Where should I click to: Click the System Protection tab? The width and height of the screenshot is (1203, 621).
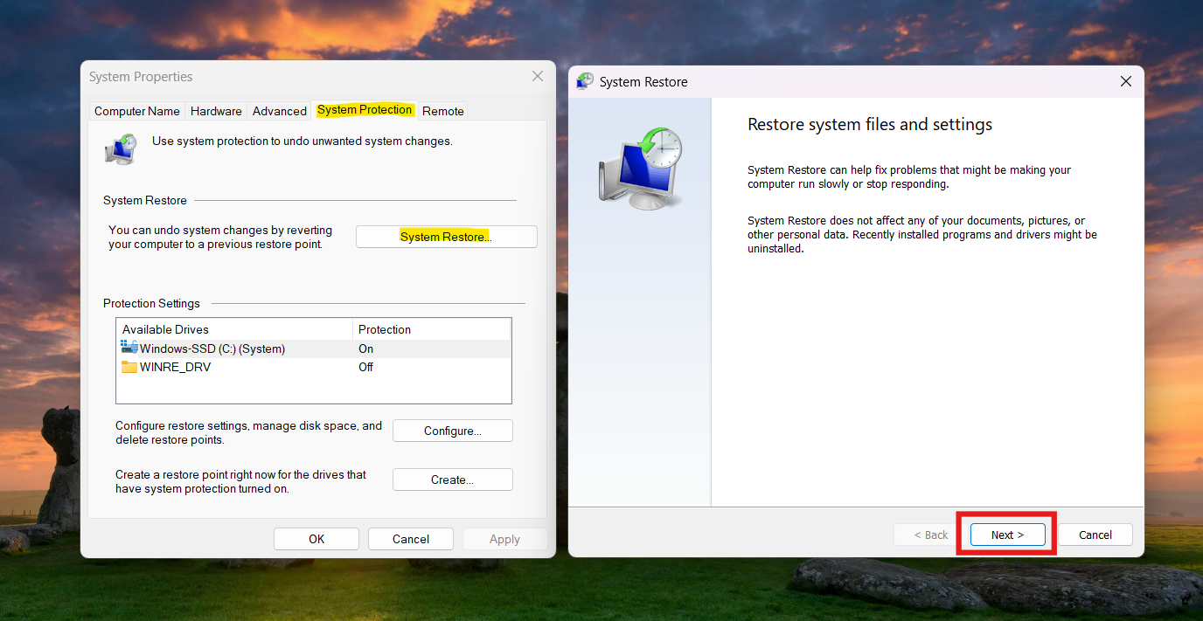(364, 110)
